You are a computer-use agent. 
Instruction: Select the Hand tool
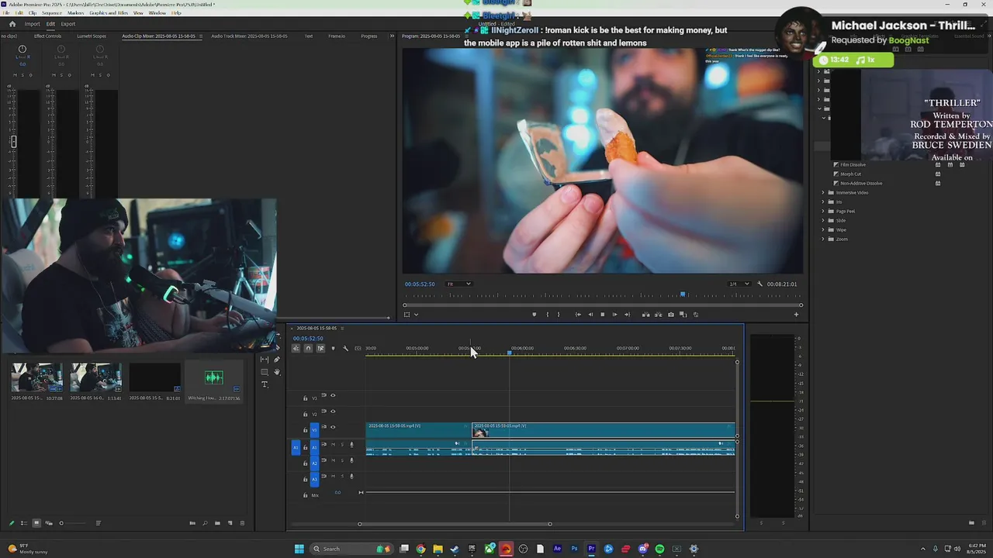click(277, 372)
